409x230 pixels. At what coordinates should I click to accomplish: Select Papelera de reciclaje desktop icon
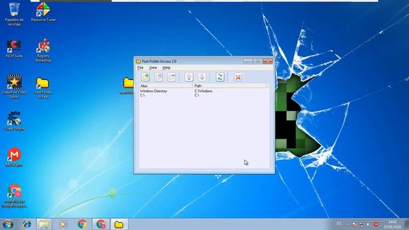(14, 14)
